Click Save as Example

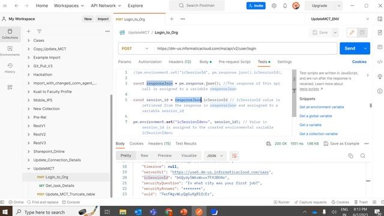click(x=341, y=143)
